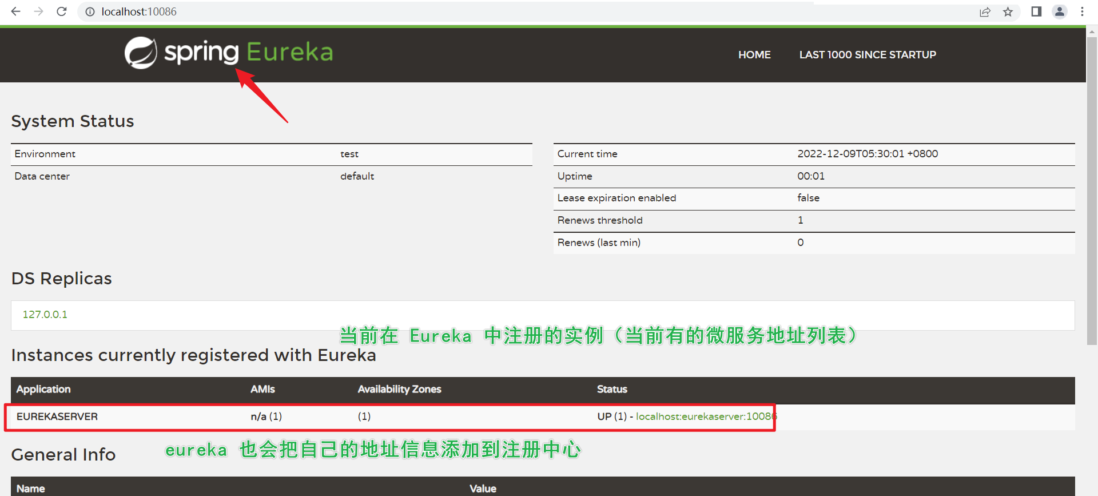Open the 127.0.0.1 replica link

[x=45, y=315]
